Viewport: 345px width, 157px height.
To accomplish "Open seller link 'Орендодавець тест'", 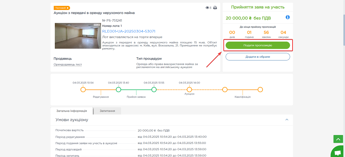I will pos(68,64).
